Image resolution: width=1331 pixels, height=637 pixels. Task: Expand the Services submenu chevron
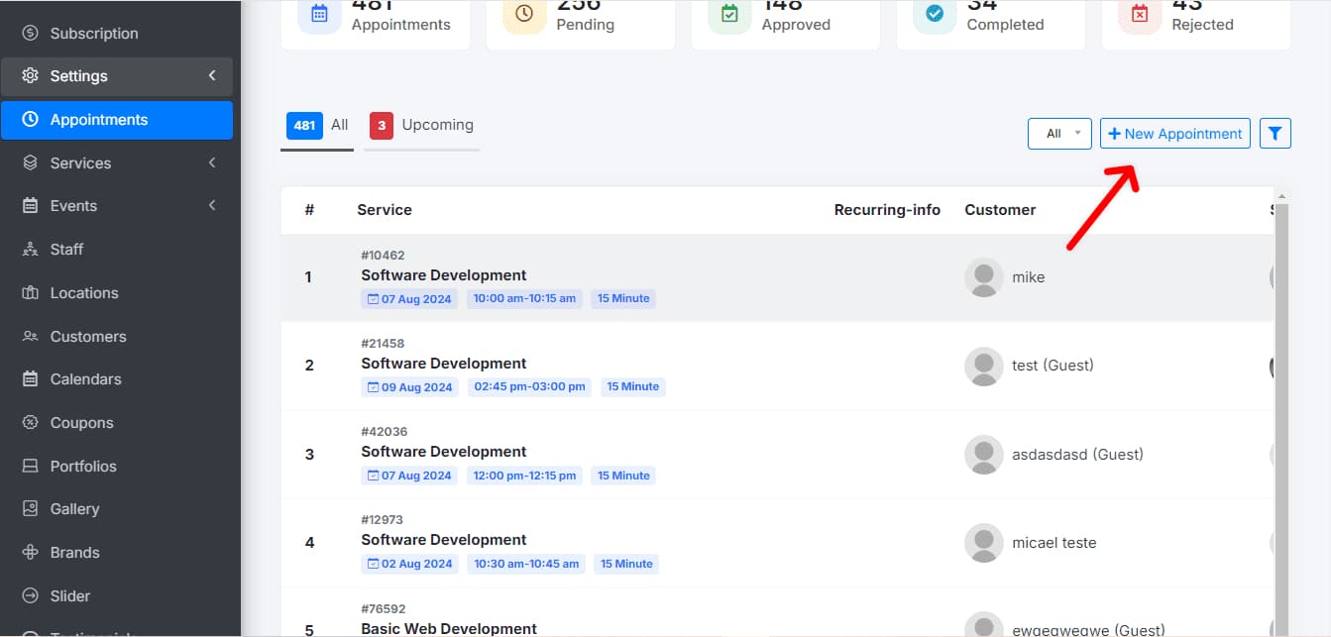coord(212,163)
